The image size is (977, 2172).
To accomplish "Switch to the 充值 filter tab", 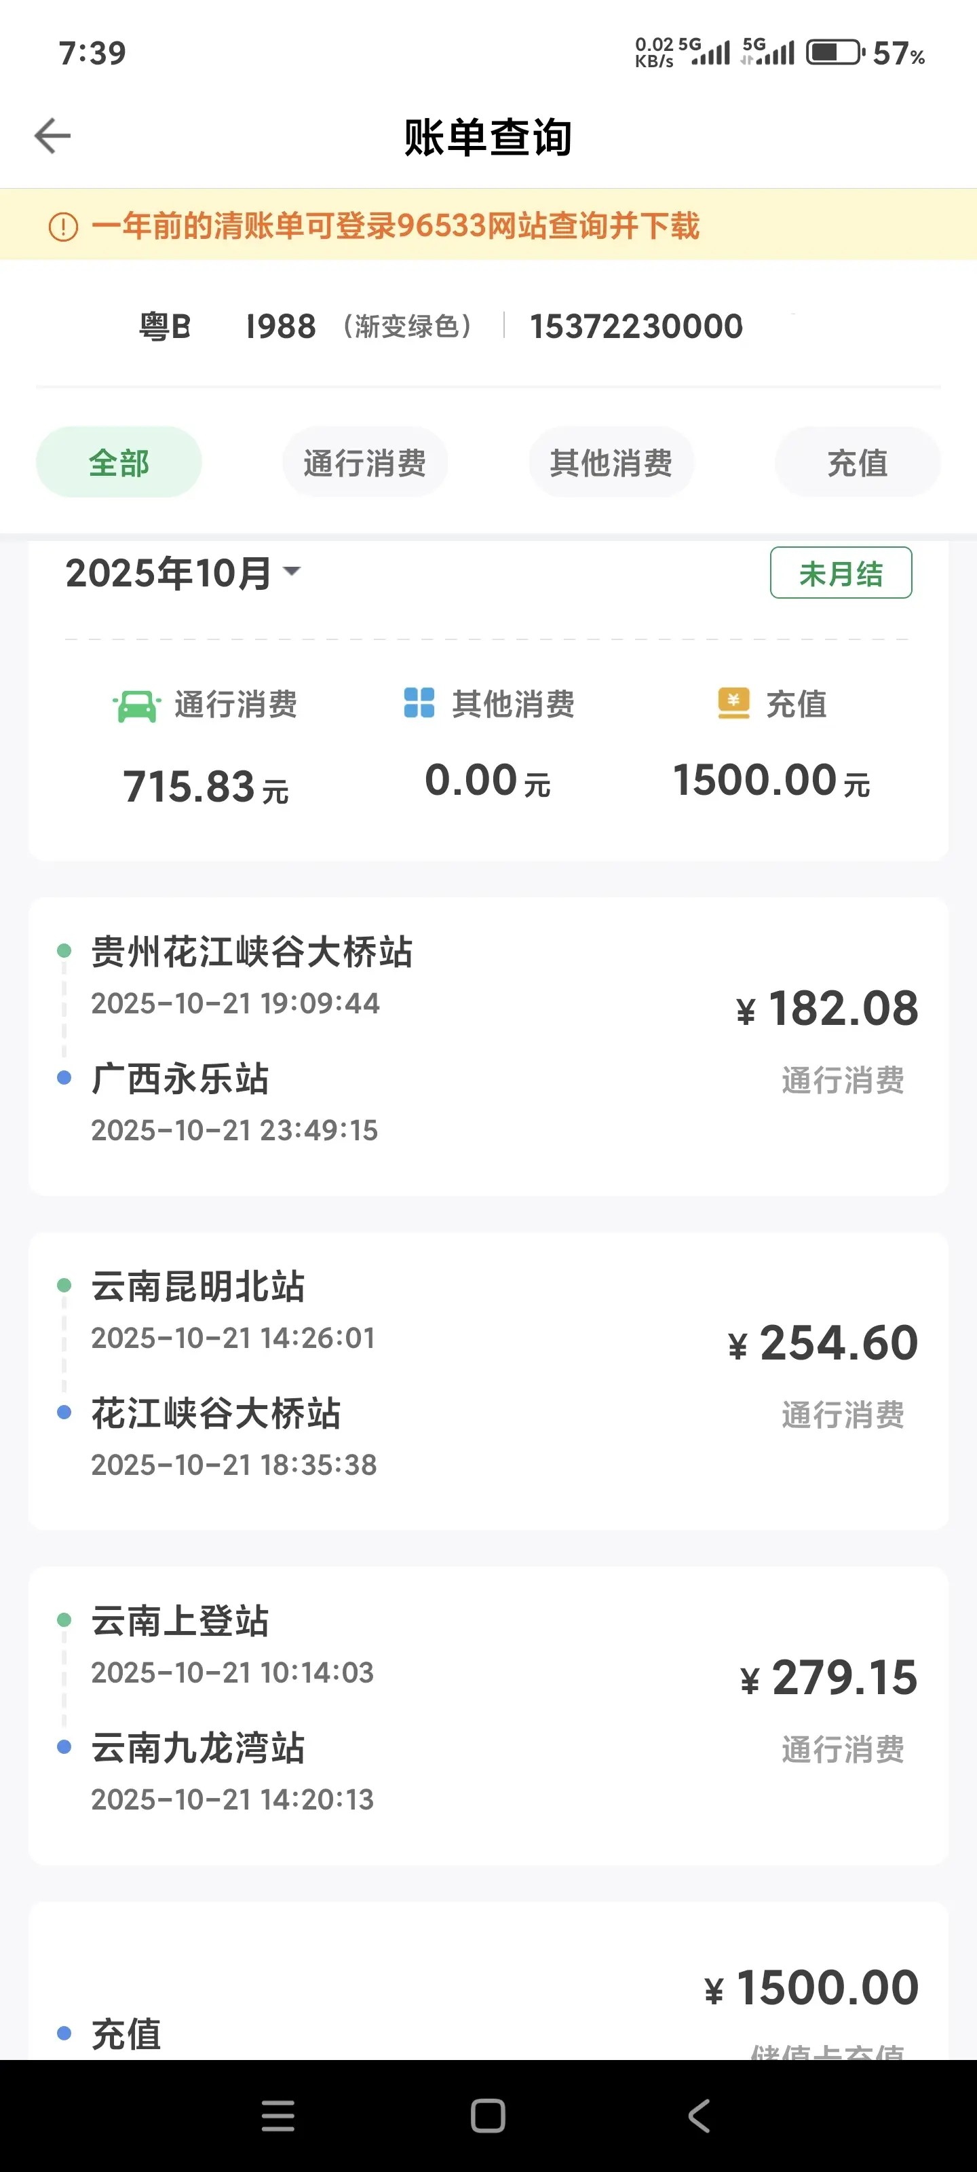I will tap(858, 463).
